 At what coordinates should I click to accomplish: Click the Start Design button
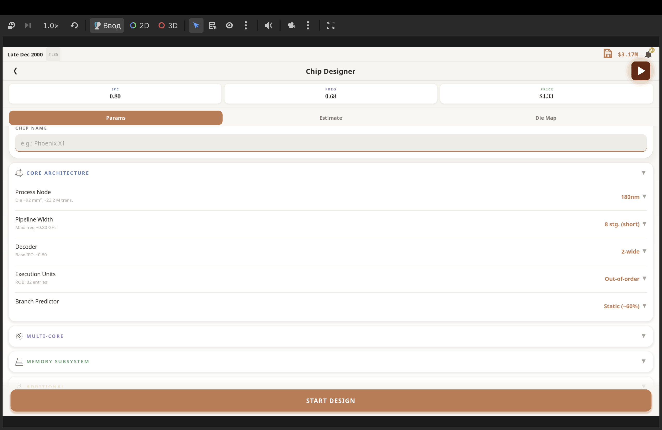pos(330,401)
